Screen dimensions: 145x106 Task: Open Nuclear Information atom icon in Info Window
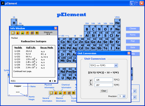coord(37,33)
